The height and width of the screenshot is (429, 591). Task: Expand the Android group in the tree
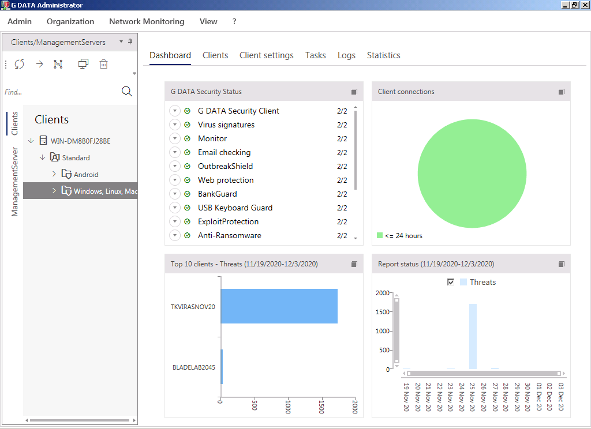pyautogui.click(x=54, y=174)
